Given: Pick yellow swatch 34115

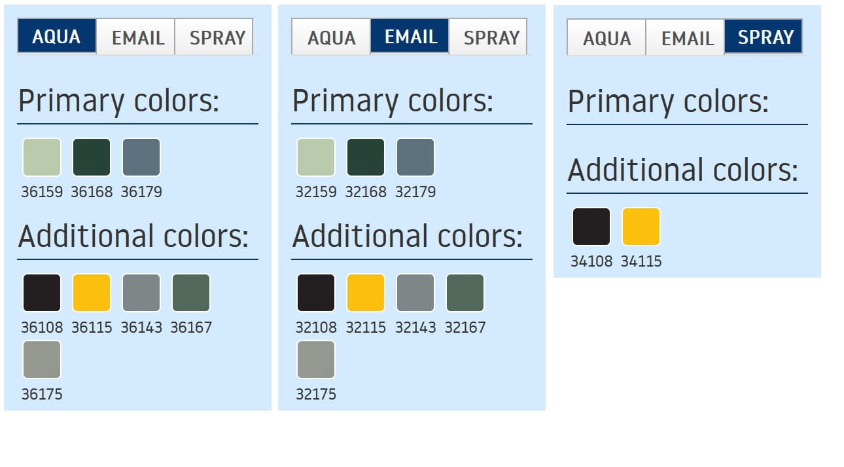Looking at the screenshot, I should coord(641,227).
